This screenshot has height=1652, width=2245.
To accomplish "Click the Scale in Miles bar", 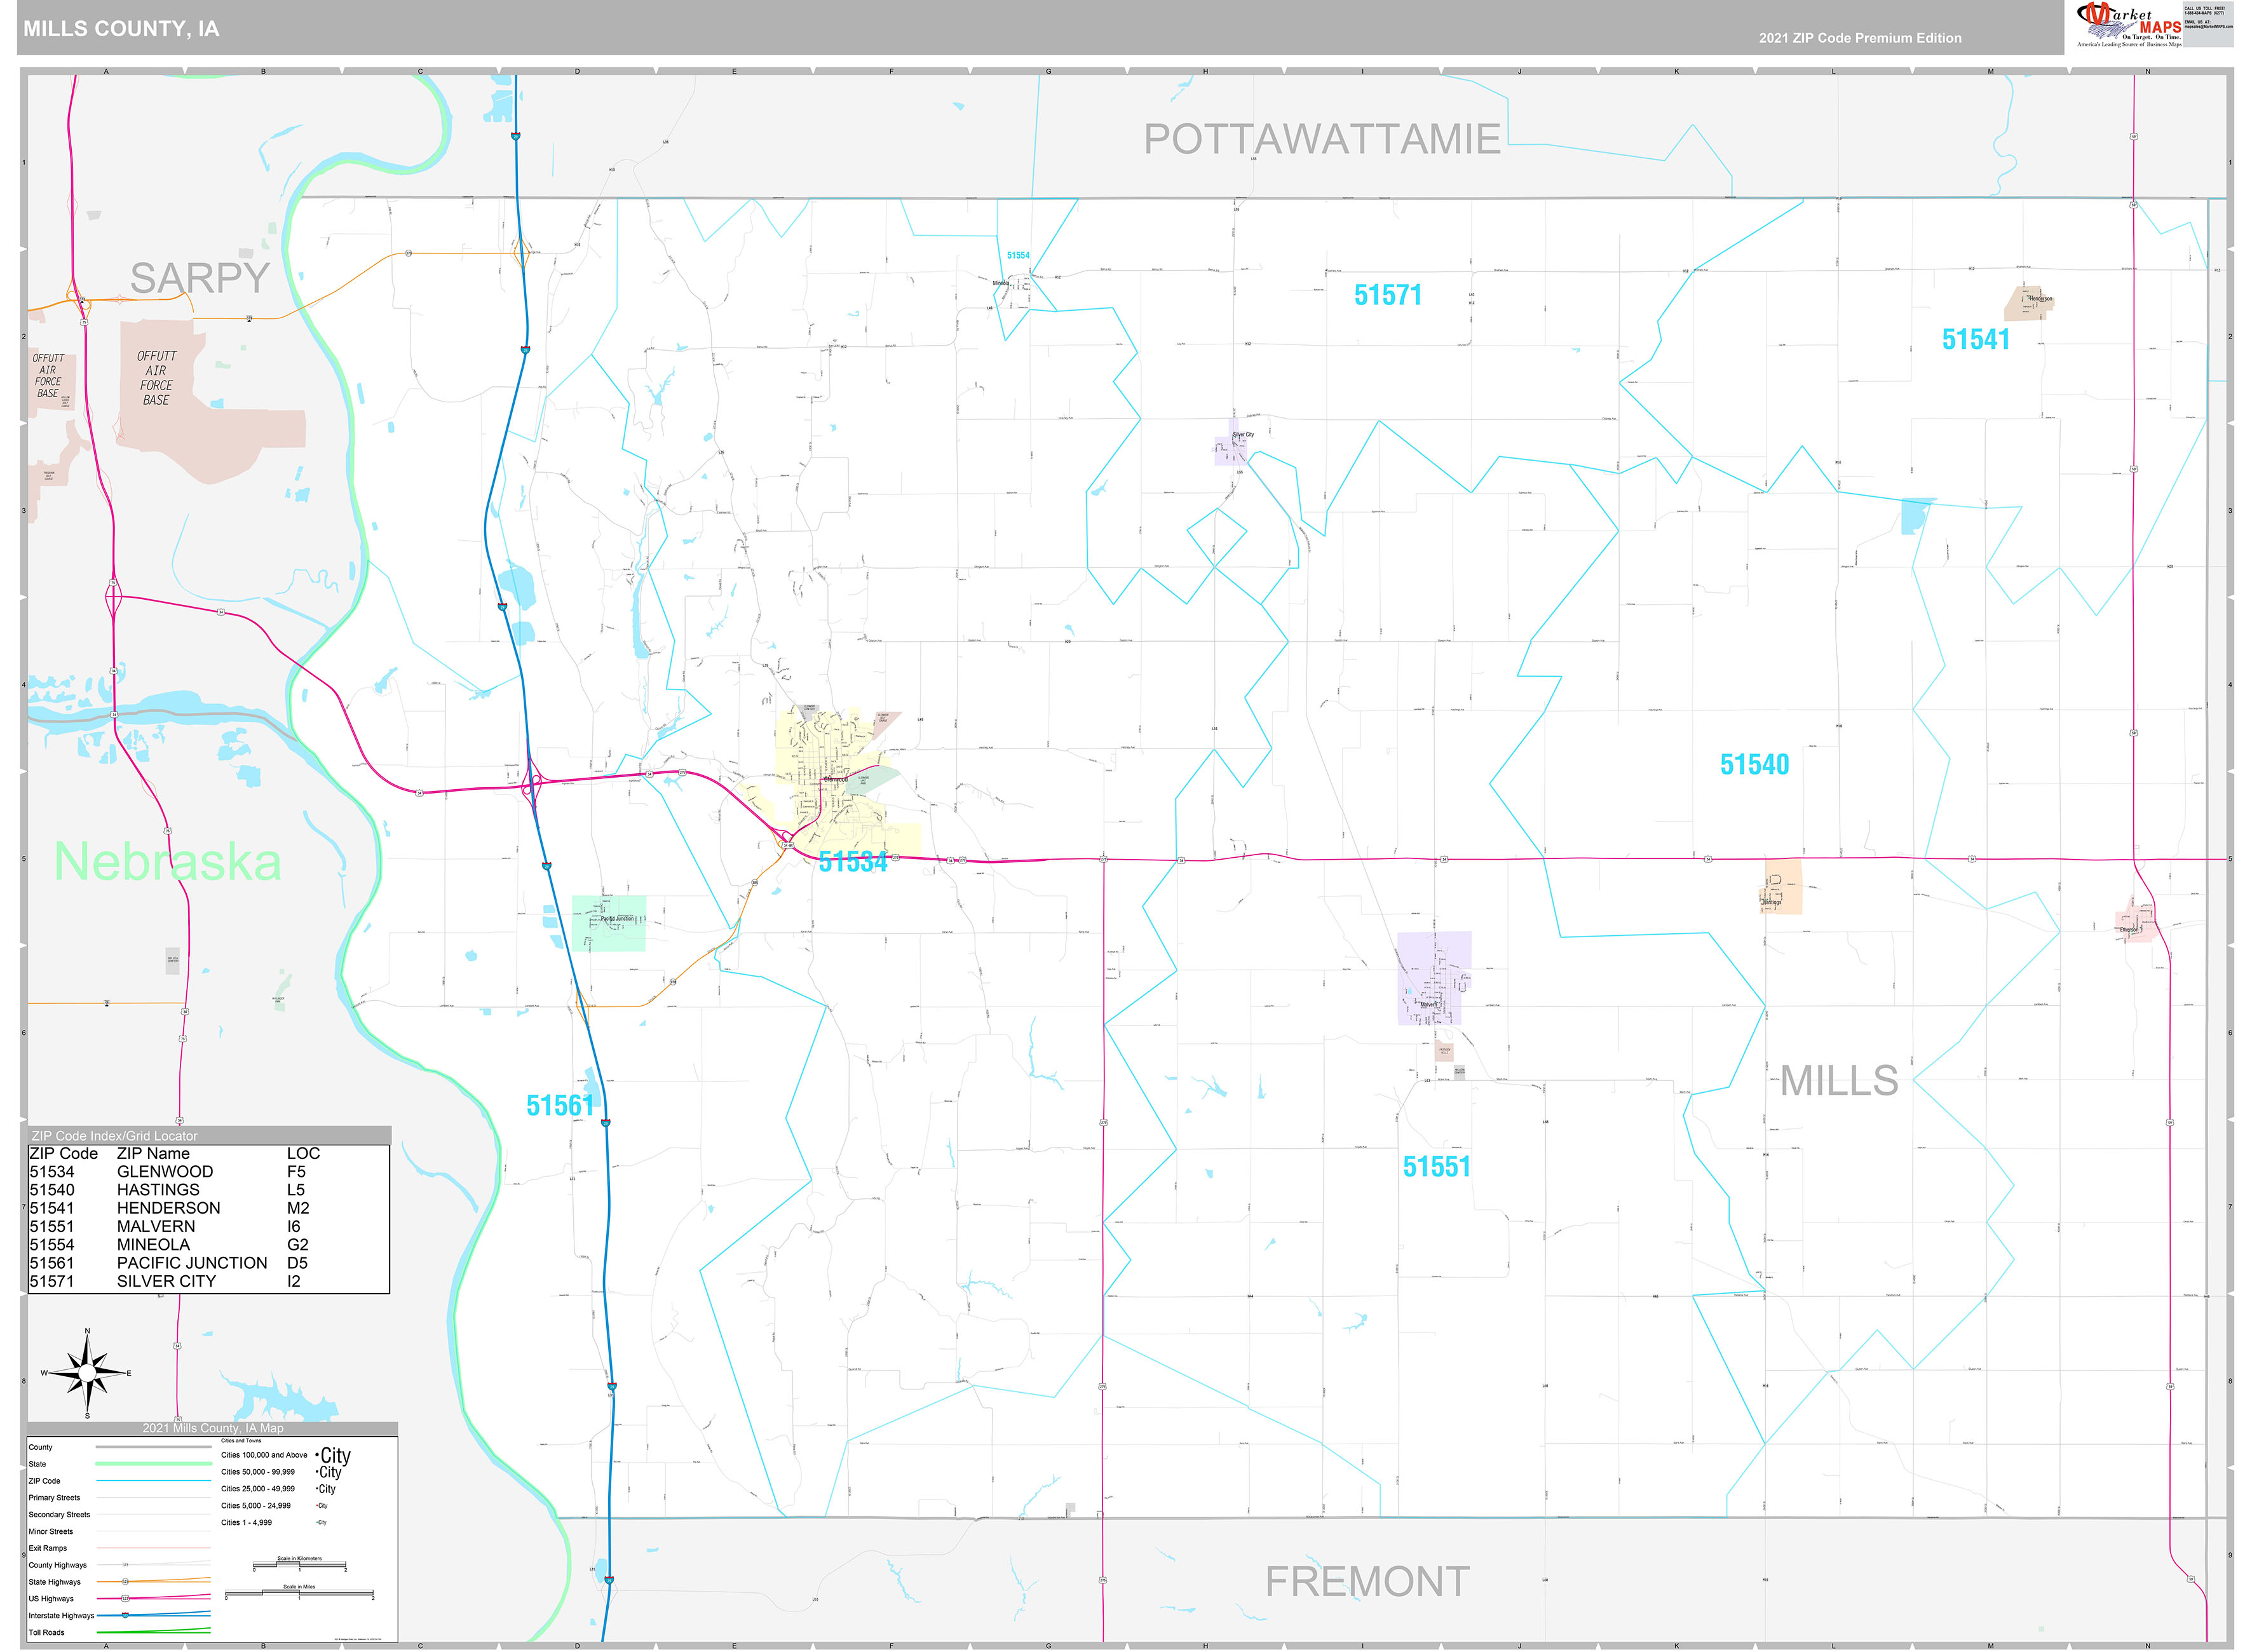I will point(299,1594).
